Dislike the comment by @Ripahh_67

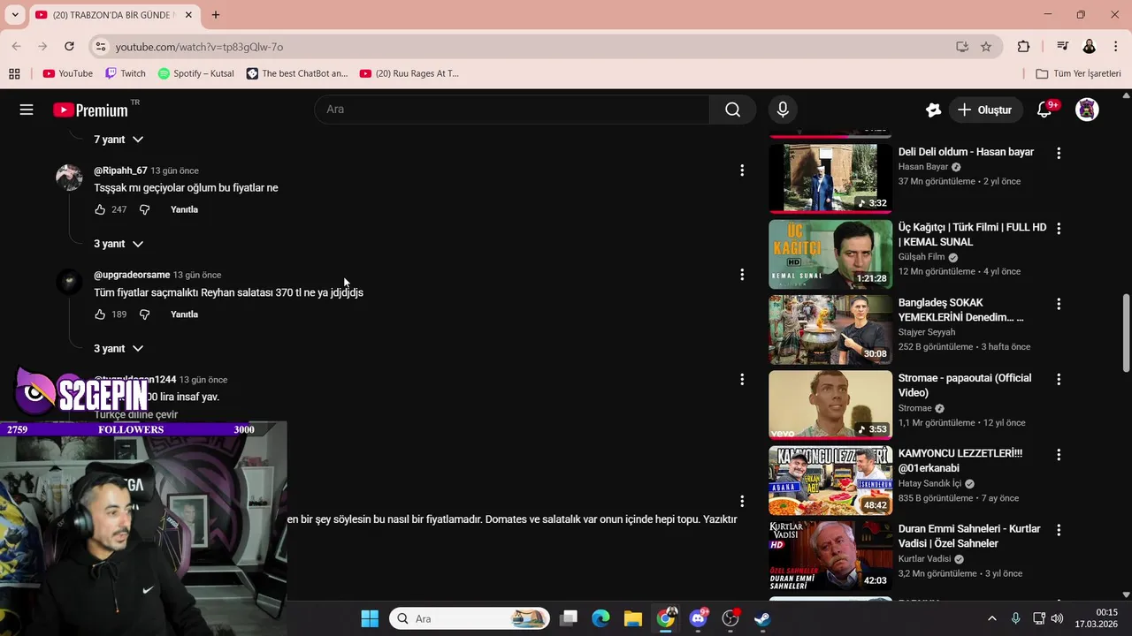pos(144,209)
